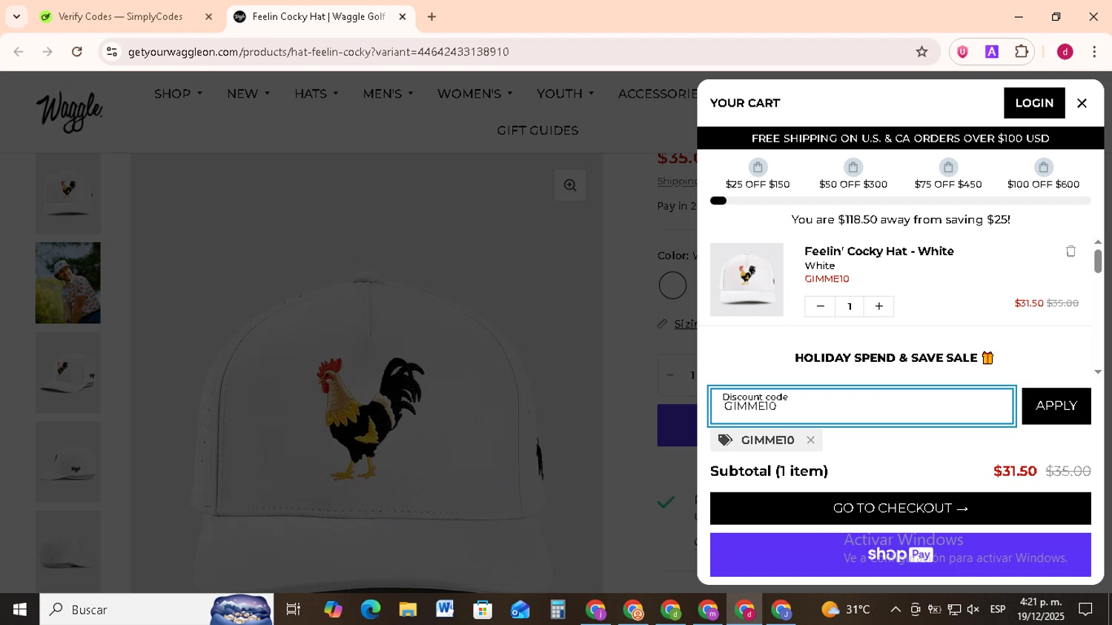Click the cart scrollbar up arrow
This screenshot has height=625, width=1112.
coord(1098,242)
